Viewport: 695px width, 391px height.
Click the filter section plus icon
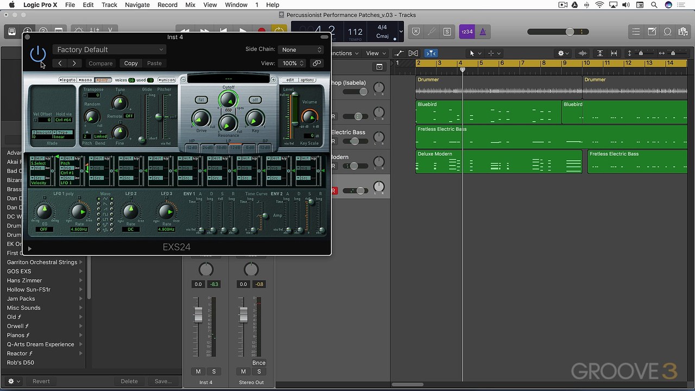[273, 80]
